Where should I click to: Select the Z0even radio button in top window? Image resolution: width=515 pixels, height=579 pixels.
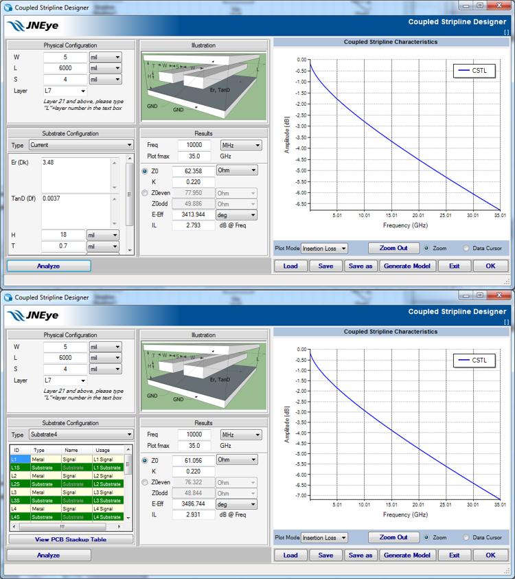(x=145, y=193)
